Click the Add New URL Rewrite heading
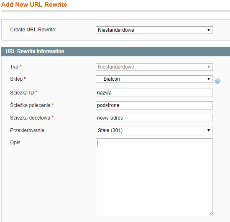 point(34,5)
